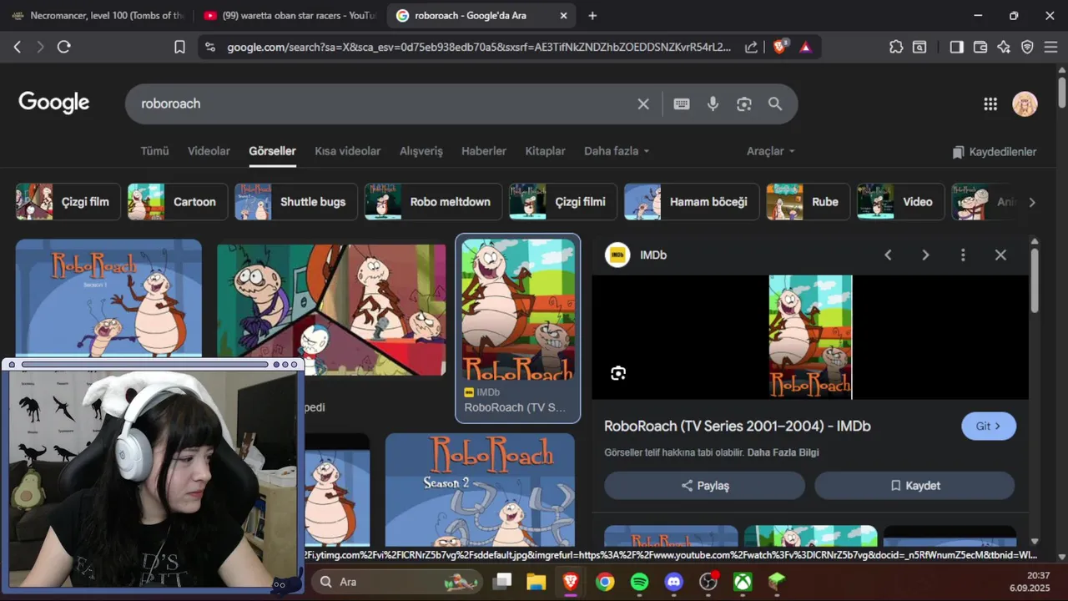The image size is (1068, 601).
Task: Select the Videolar search tab
Action: (209, 151)
